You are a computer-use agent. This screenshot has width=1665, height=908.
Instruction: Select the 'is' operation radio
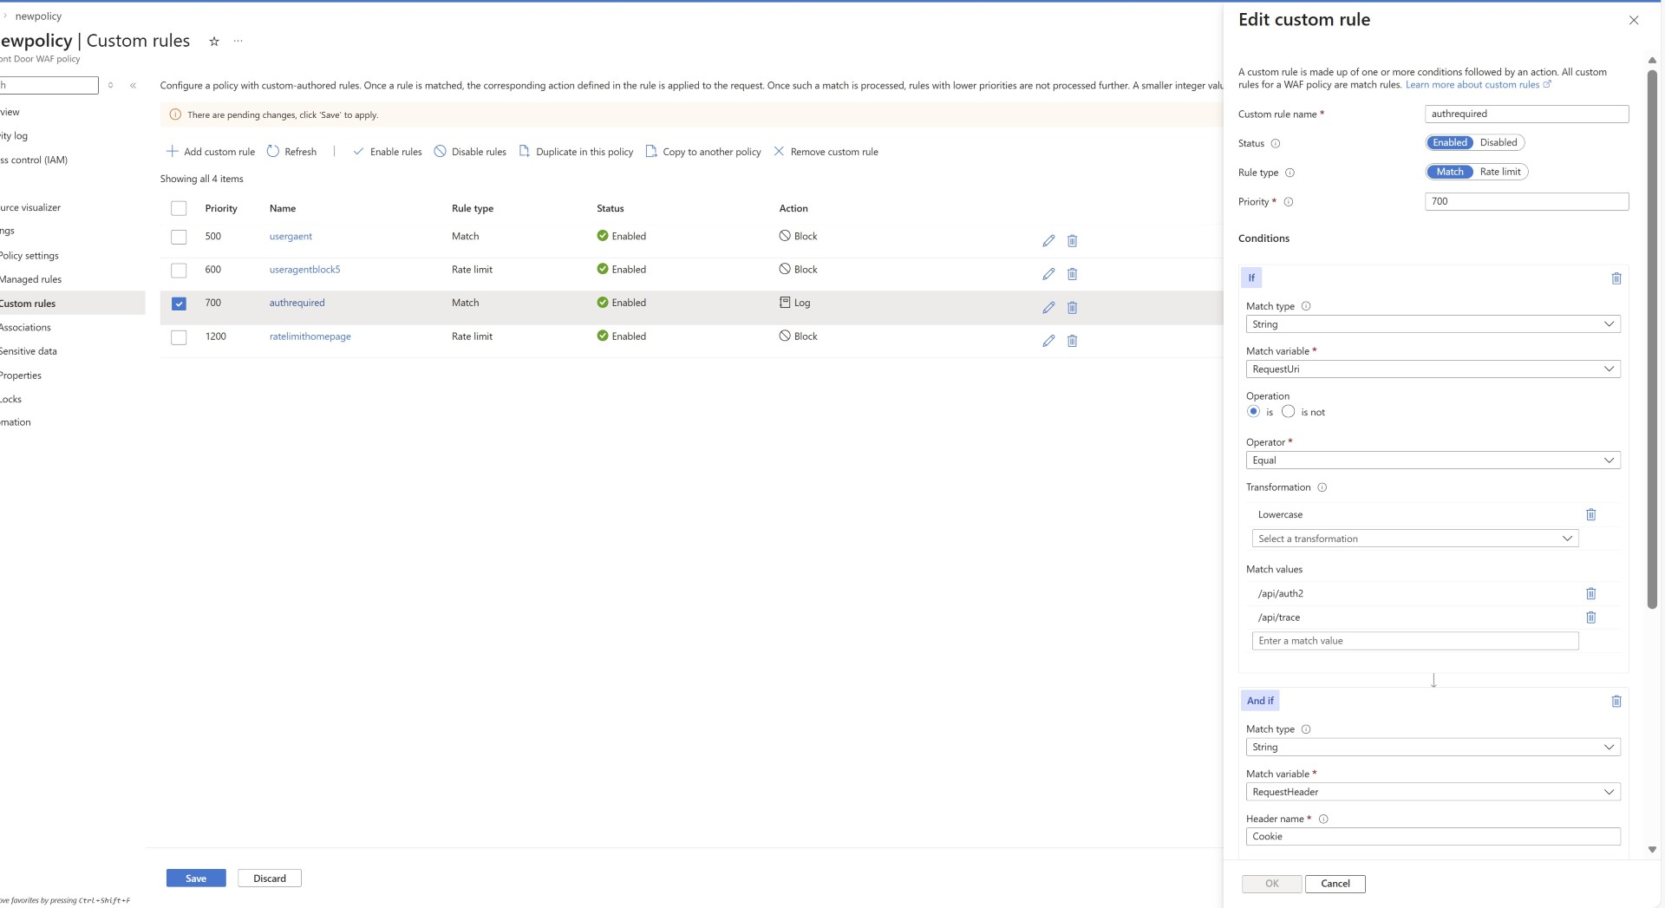[x=1253, y=411]
